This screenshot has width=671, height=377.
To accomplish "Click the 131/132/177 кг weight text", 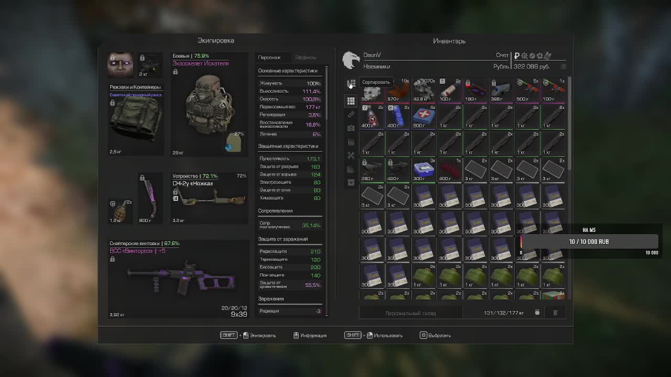I will tap(504, 313).
